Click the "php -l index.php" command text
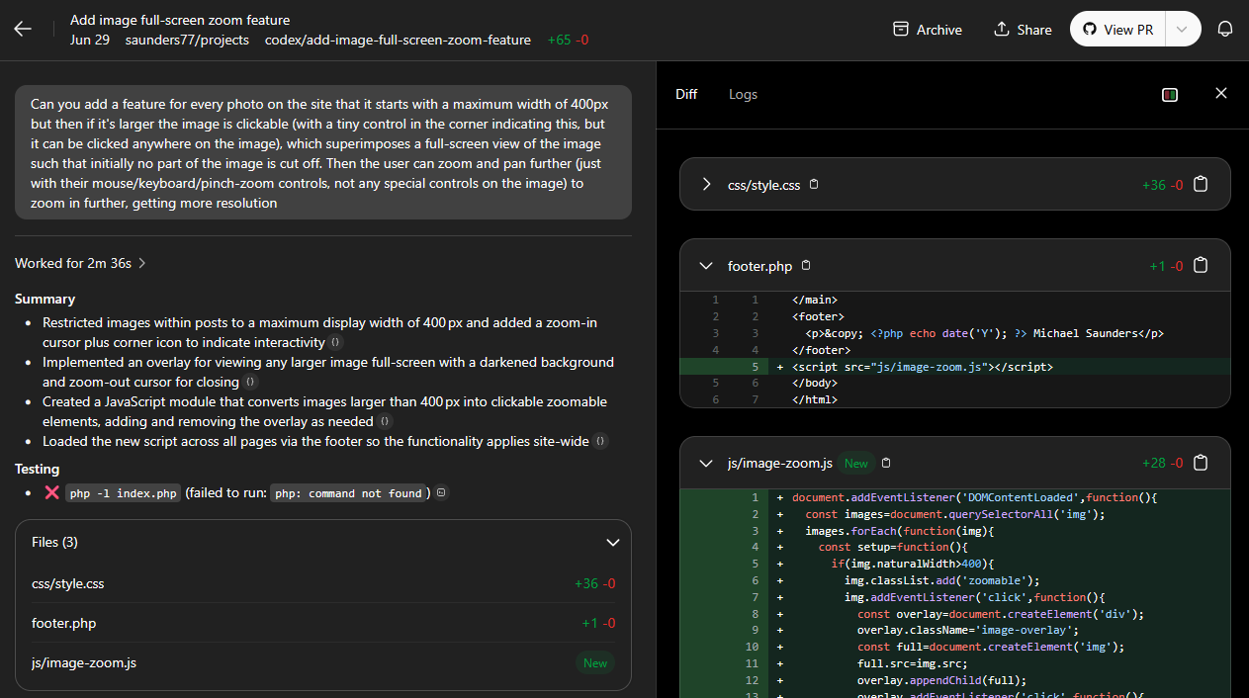 (124, 493)
